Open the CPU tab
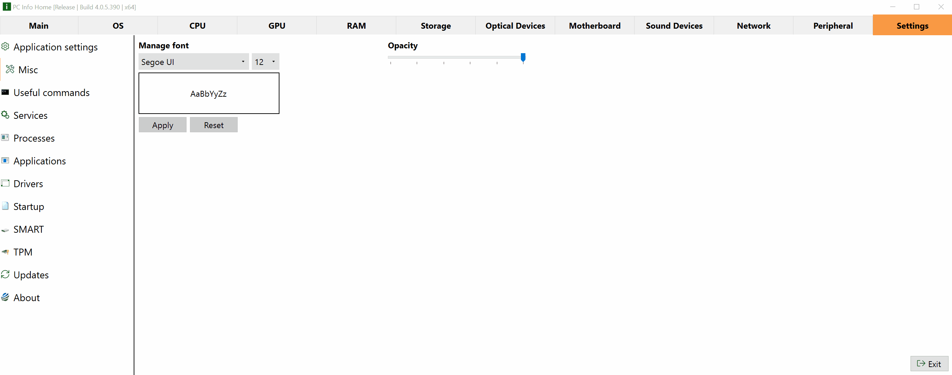Screen dimensions: 952x375 click(x=197, y=26)
